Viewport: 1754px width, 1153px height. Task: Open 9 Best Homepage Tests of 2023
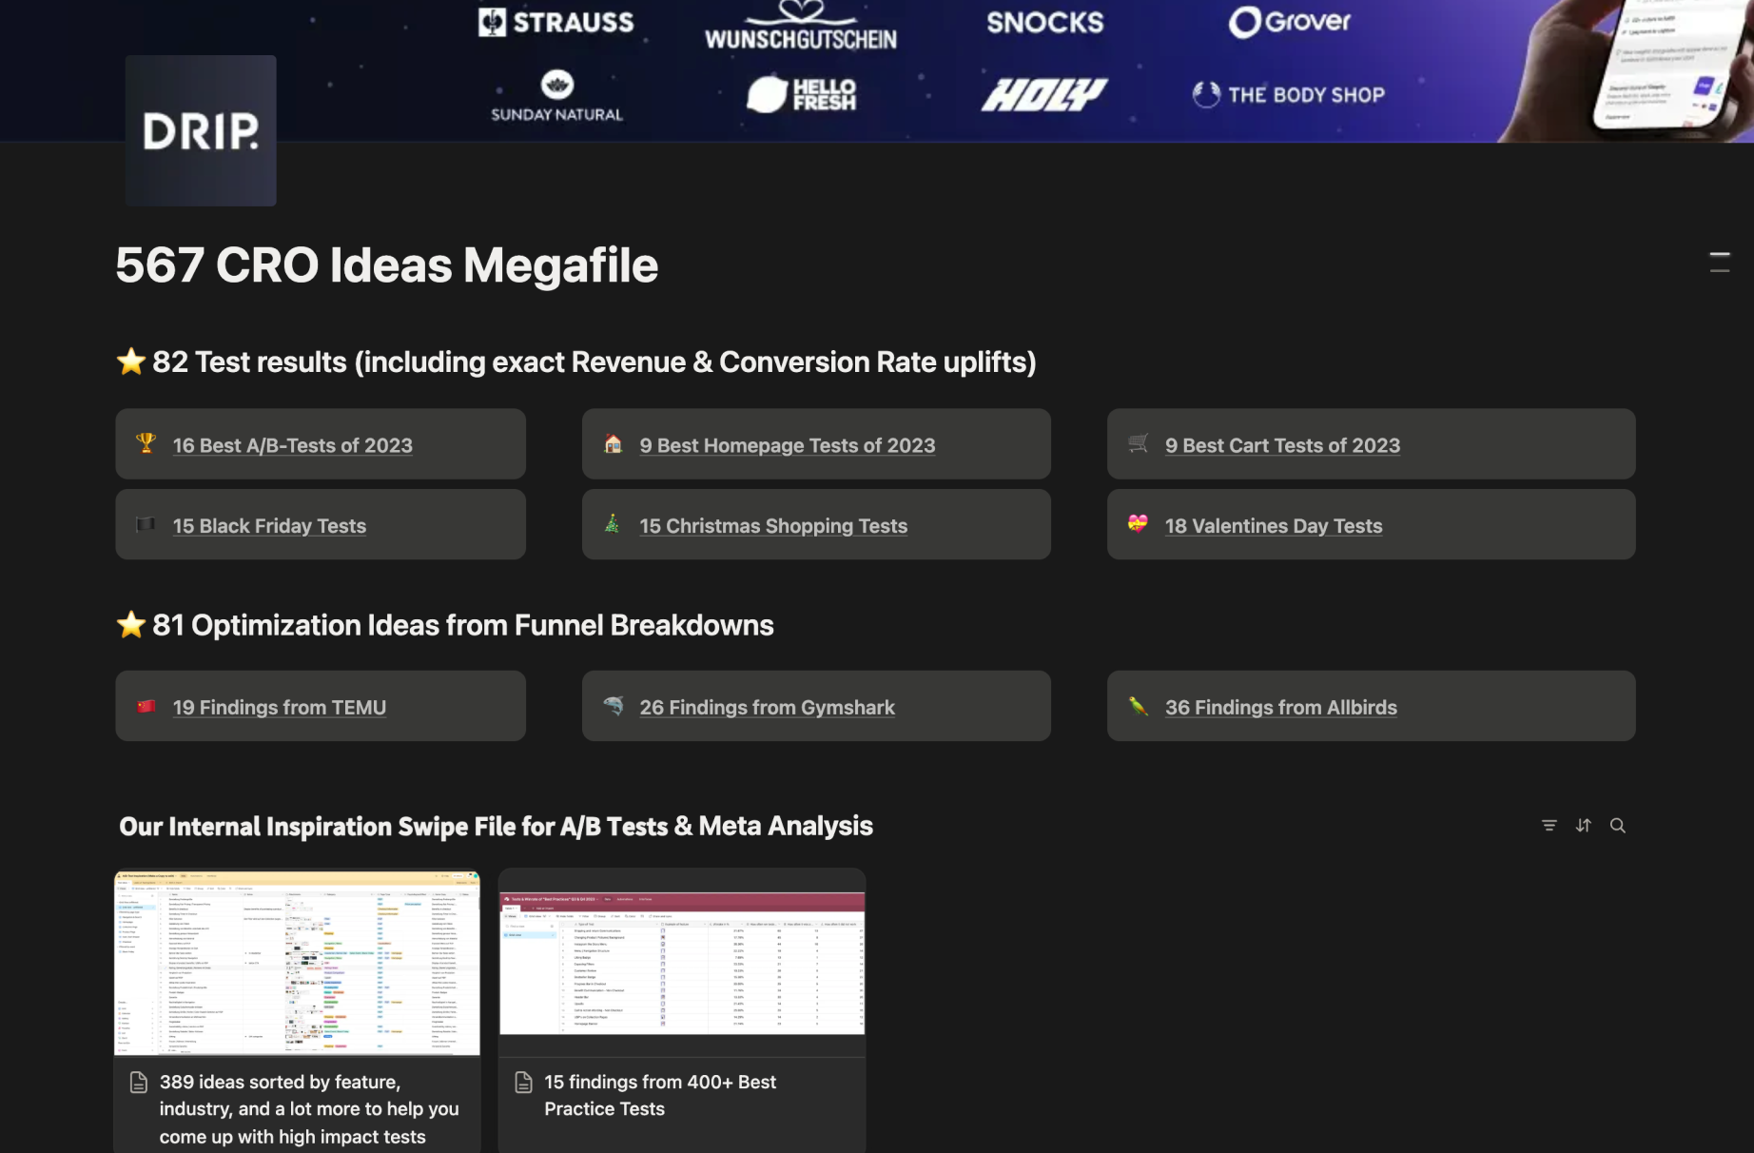pyautogui.click(x=787, y=445)
